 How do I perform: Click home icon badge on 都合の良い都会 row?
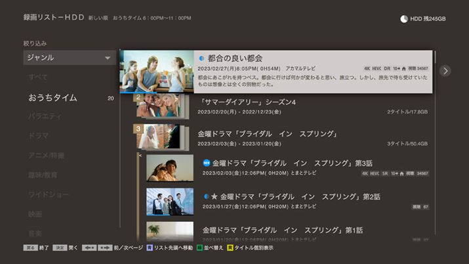click(x=403, y=68)
